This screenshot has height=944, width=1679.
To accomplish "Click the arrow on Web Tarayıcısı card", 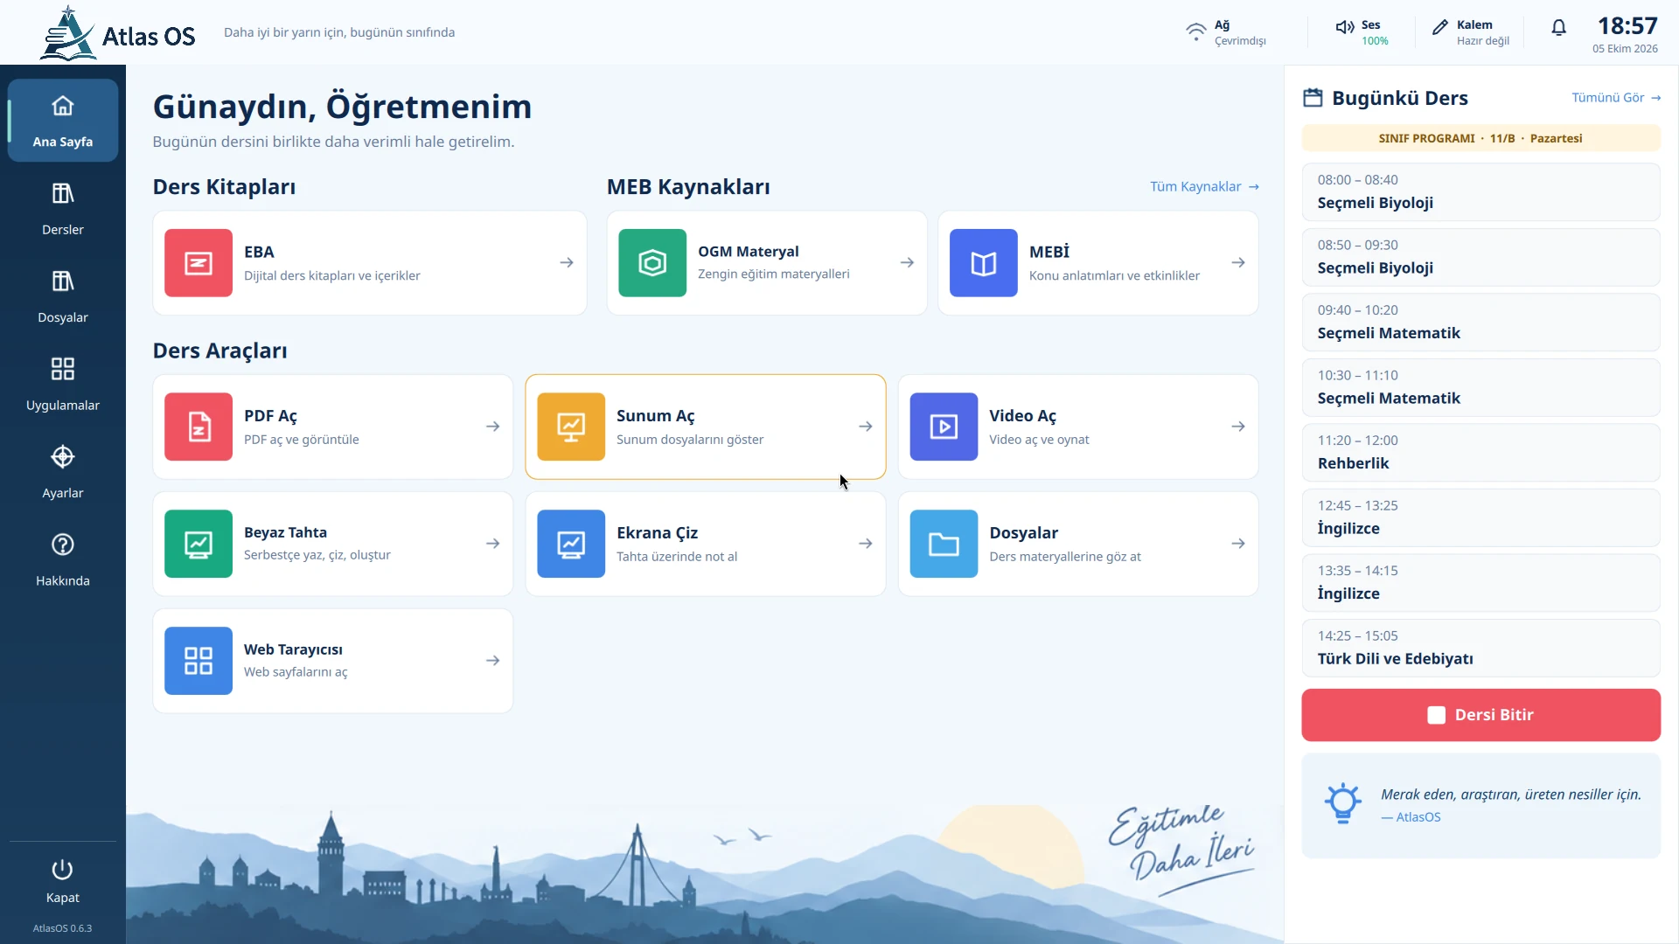I will [493, 661].
